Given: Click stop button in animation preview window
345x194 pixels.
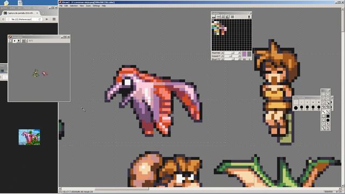Looking at the screenshot, I should coord(19,41).
